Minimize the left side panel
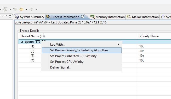 [x=5, y=16]
